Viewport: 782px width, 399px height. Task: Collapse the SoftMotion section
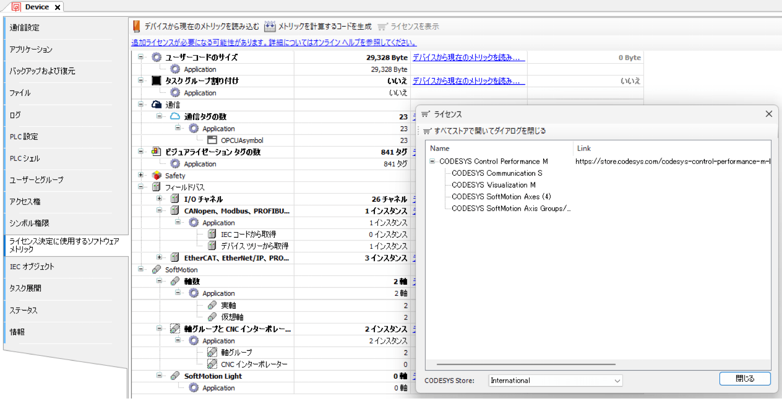point(141,270)
